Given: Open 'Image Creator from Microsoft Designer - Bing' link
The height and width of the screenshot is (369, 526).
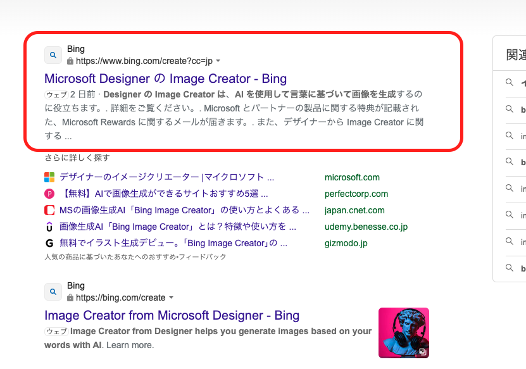Looking at the screenshot, I should 172,315.
